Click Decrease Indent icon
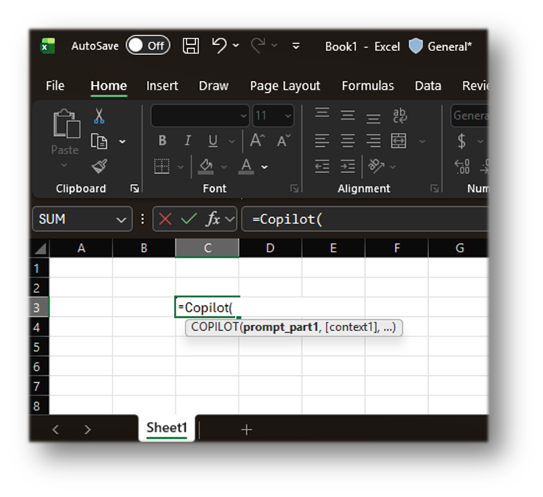This screenshot has height=497, width=543. (322, 167)
